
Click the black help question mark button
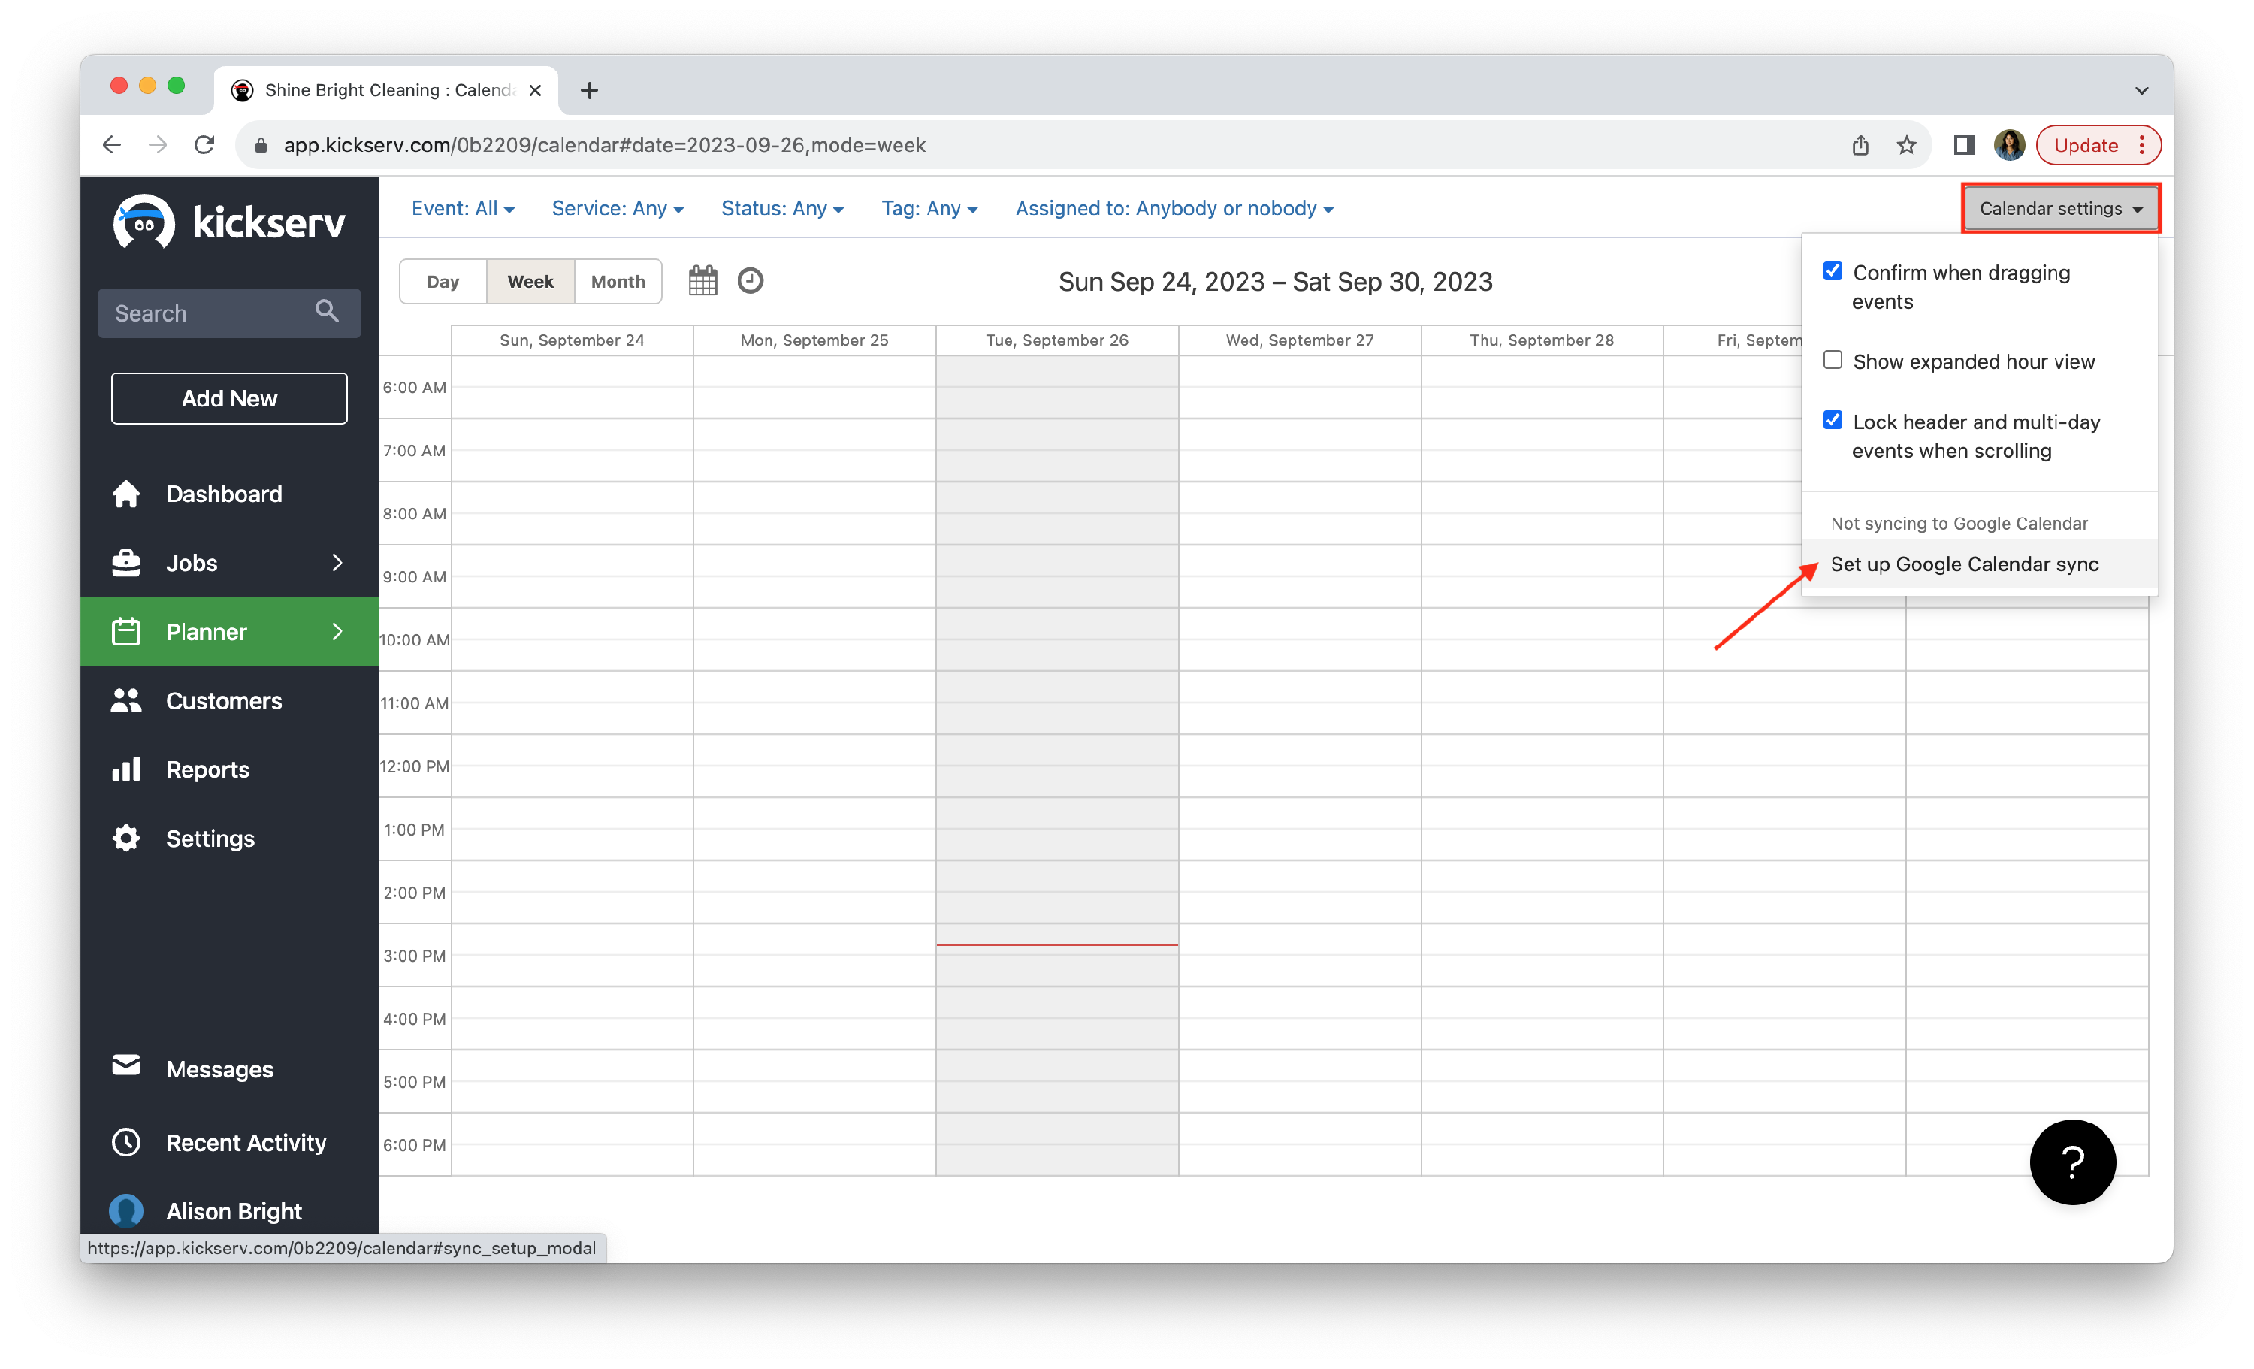(x=2072, y=1162)
